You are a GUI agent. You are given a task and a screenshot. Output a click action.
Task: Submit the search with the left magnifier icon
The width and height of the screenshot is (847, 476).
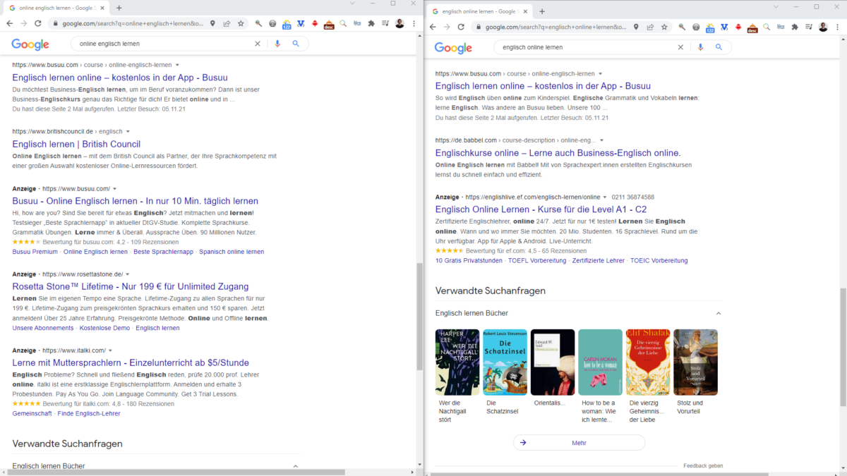(296, 44)
